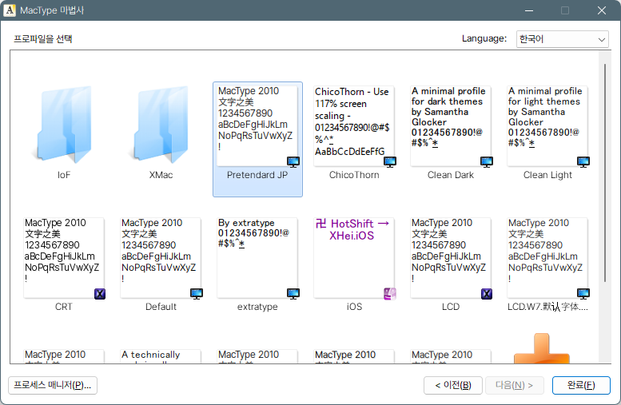Click the monitor icon on ChicoThorn preview
This screenshot has height=405, width=621.
(390, 161)
